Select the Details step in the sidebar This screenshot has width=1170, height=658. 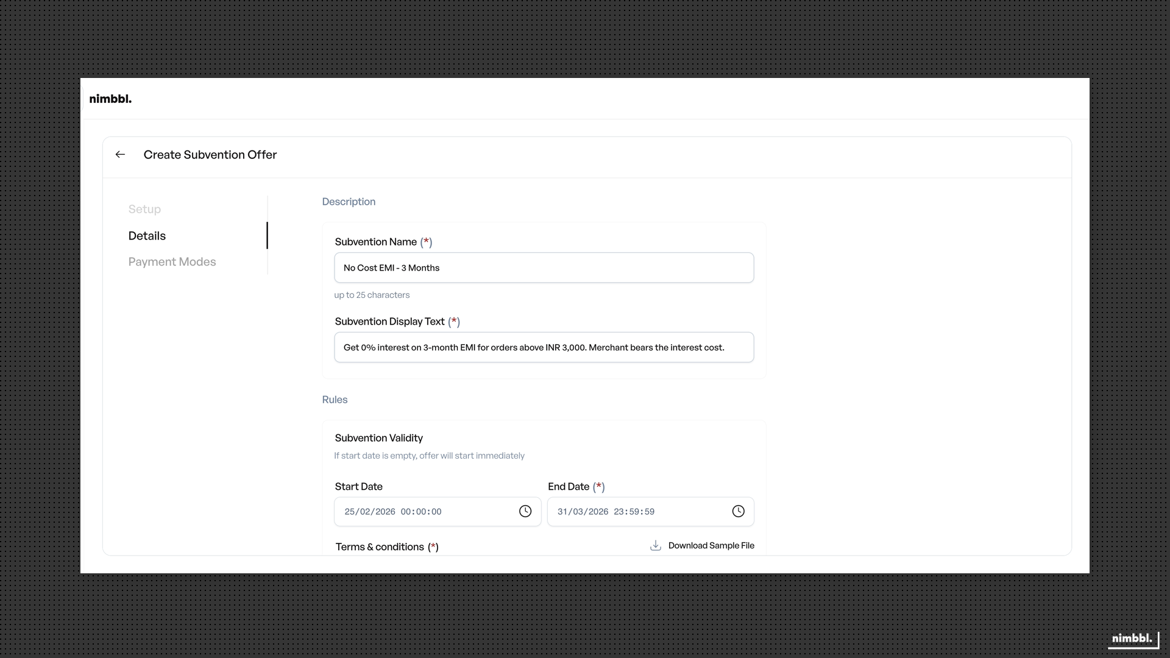click(x=146, y=236)
